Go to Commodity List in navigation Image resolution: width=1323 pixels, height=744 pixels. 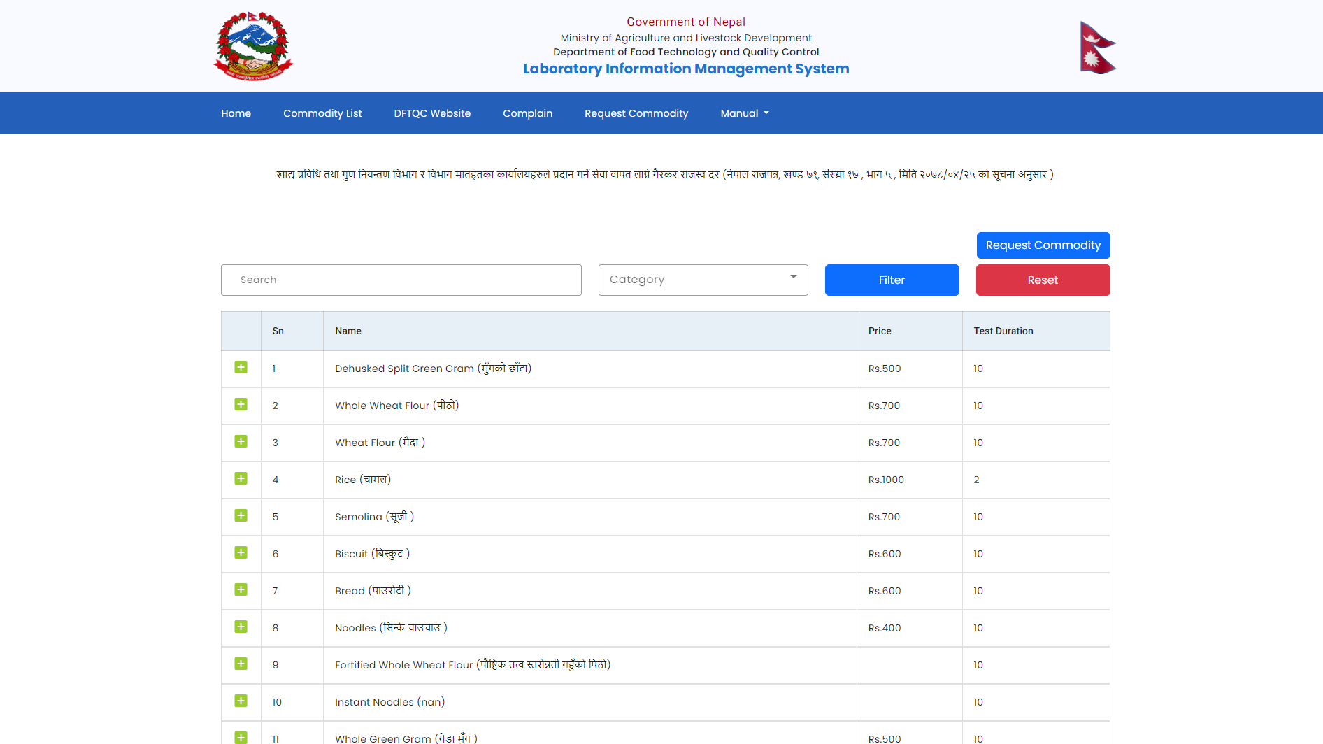(x=322, y=113)
